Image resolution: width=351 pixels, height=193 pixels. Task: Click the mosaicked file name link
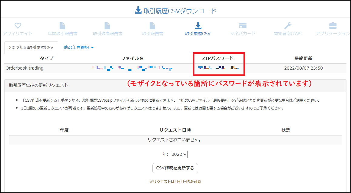tap(132, 68)
